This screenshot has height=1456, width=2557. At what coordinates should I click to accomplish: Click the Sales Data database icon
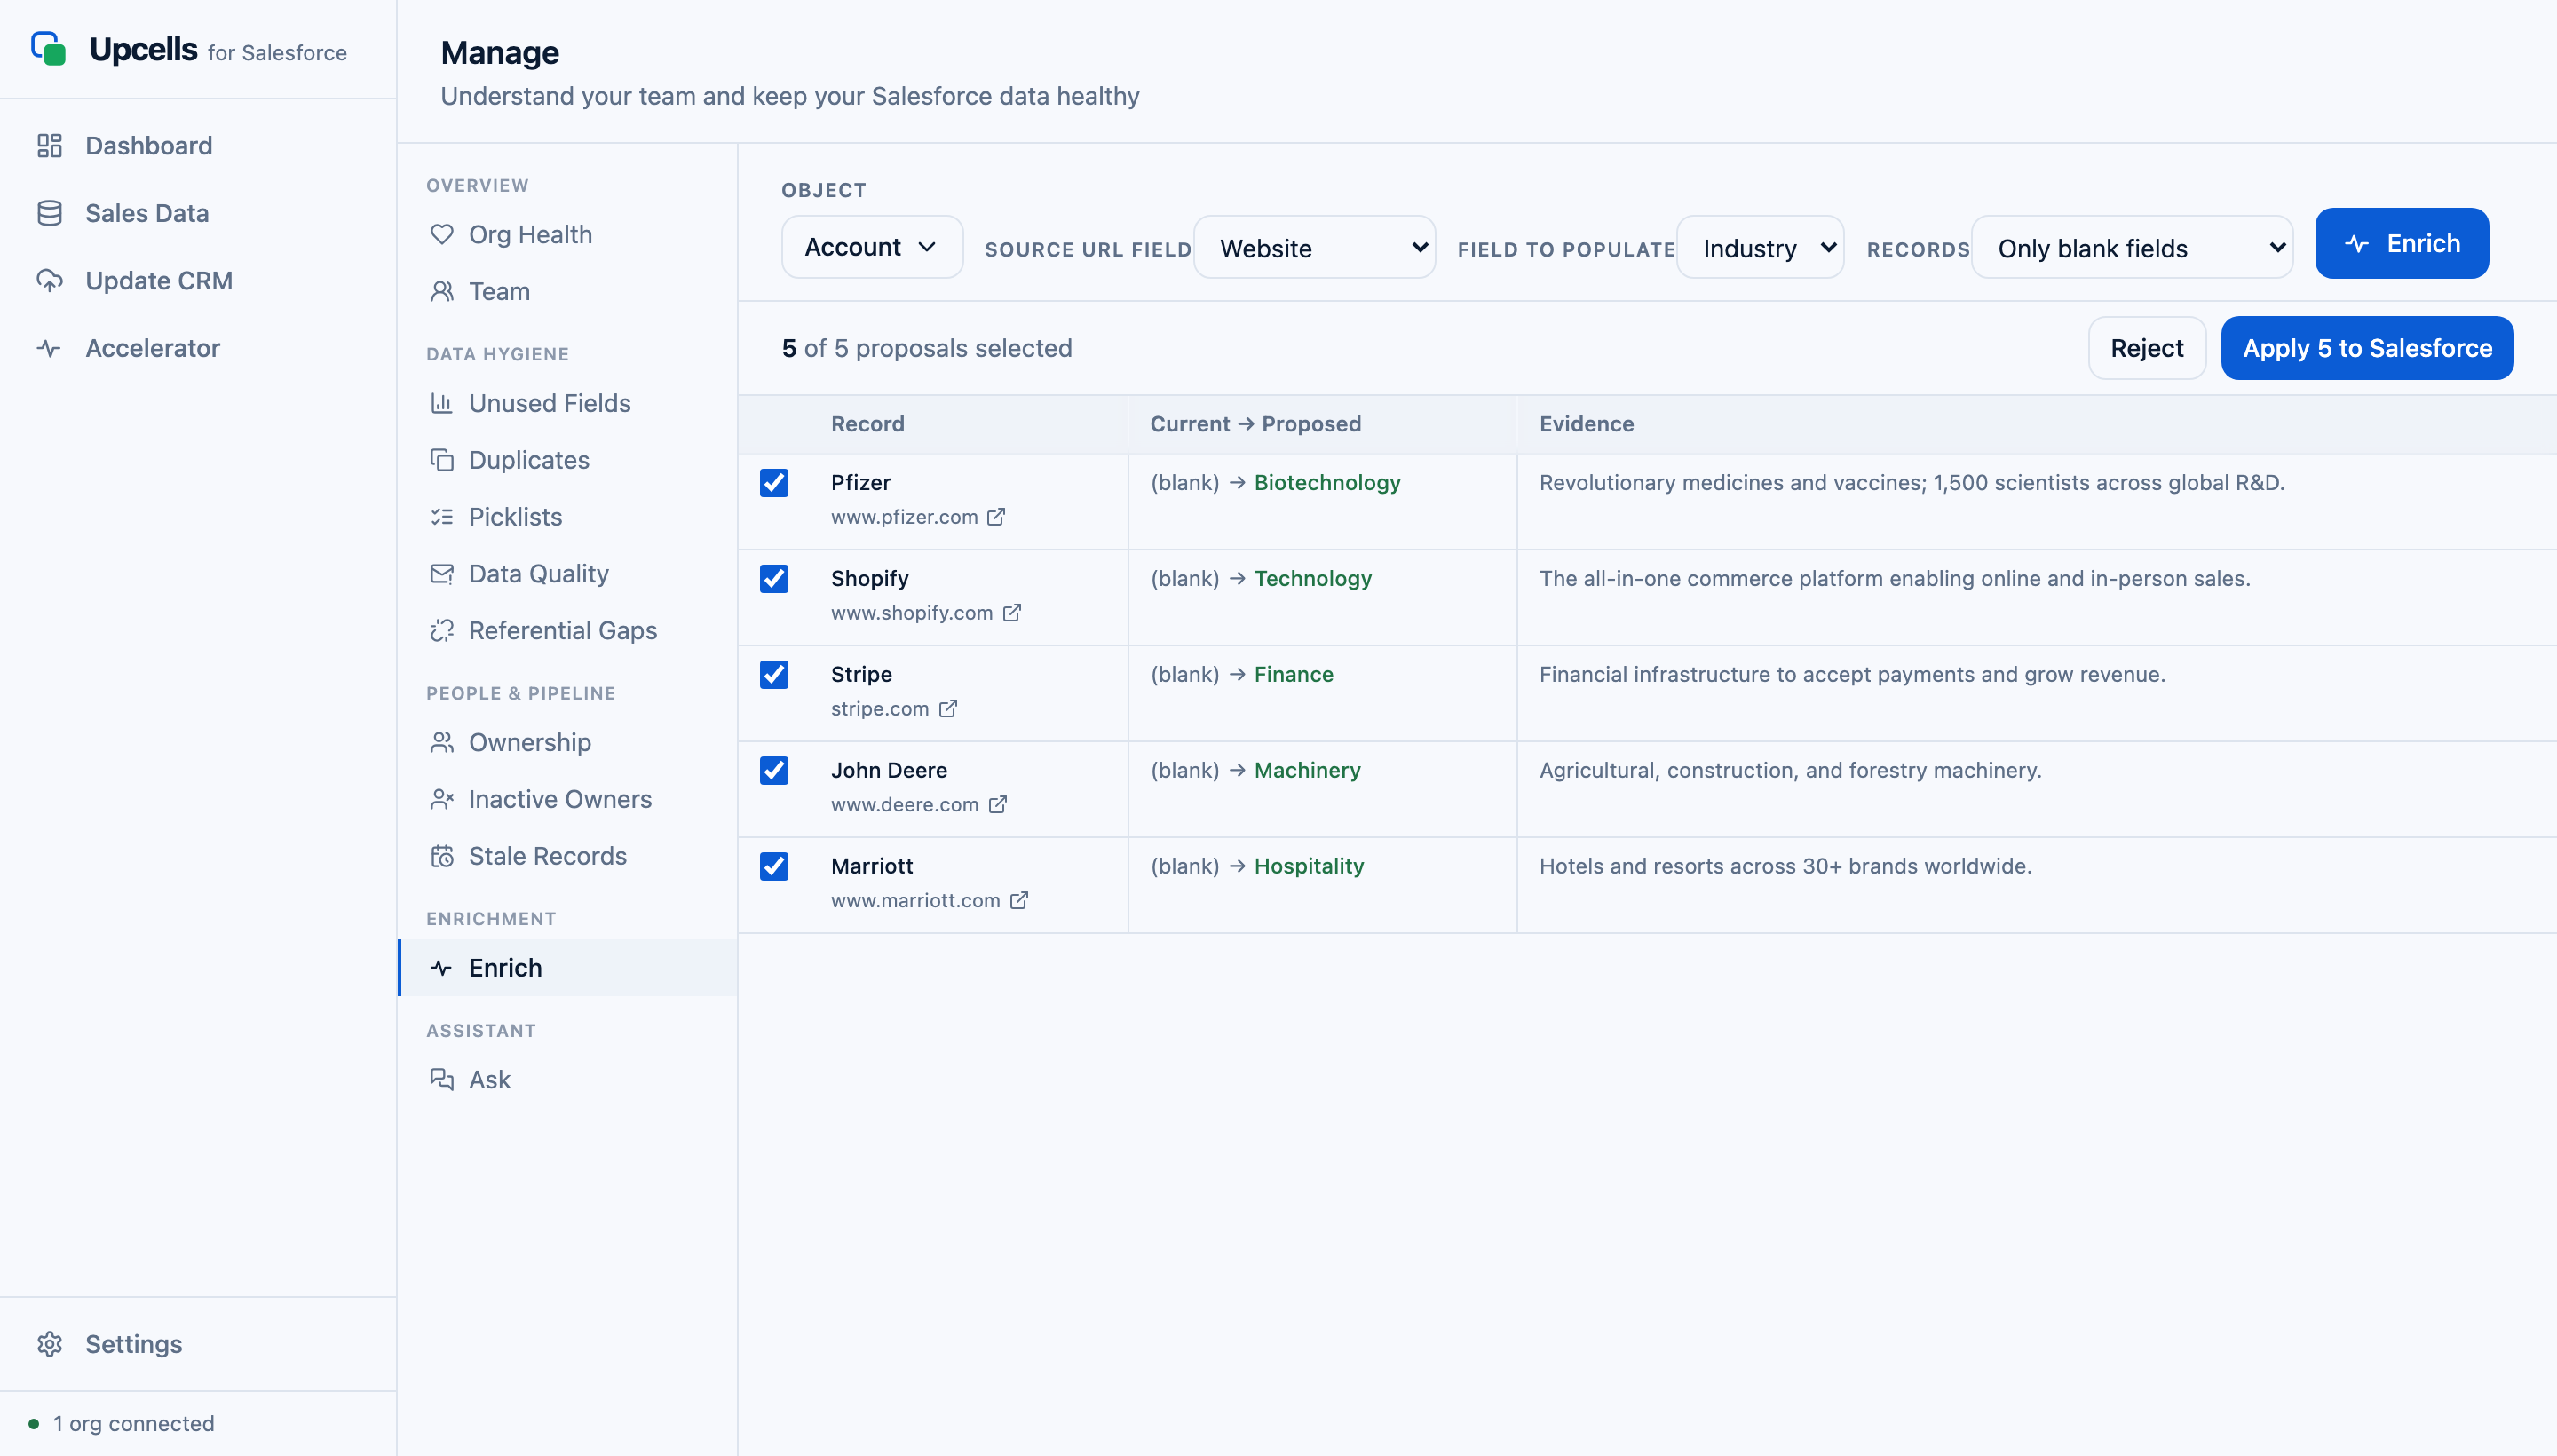49,213
